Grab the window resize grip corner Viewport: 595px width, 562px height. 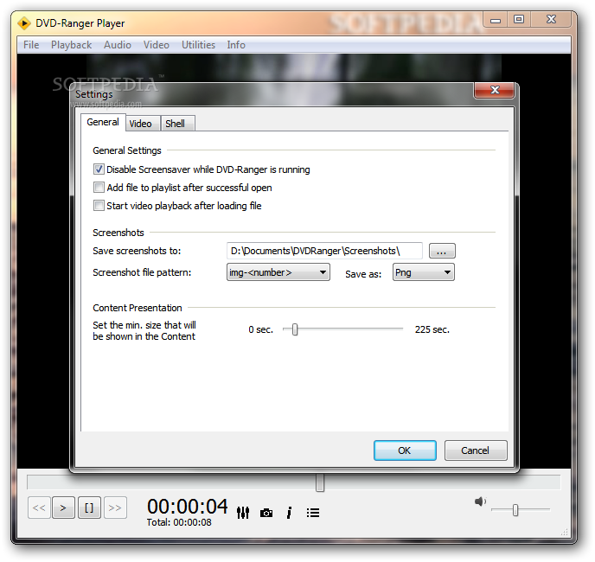(x=565, y=532)
